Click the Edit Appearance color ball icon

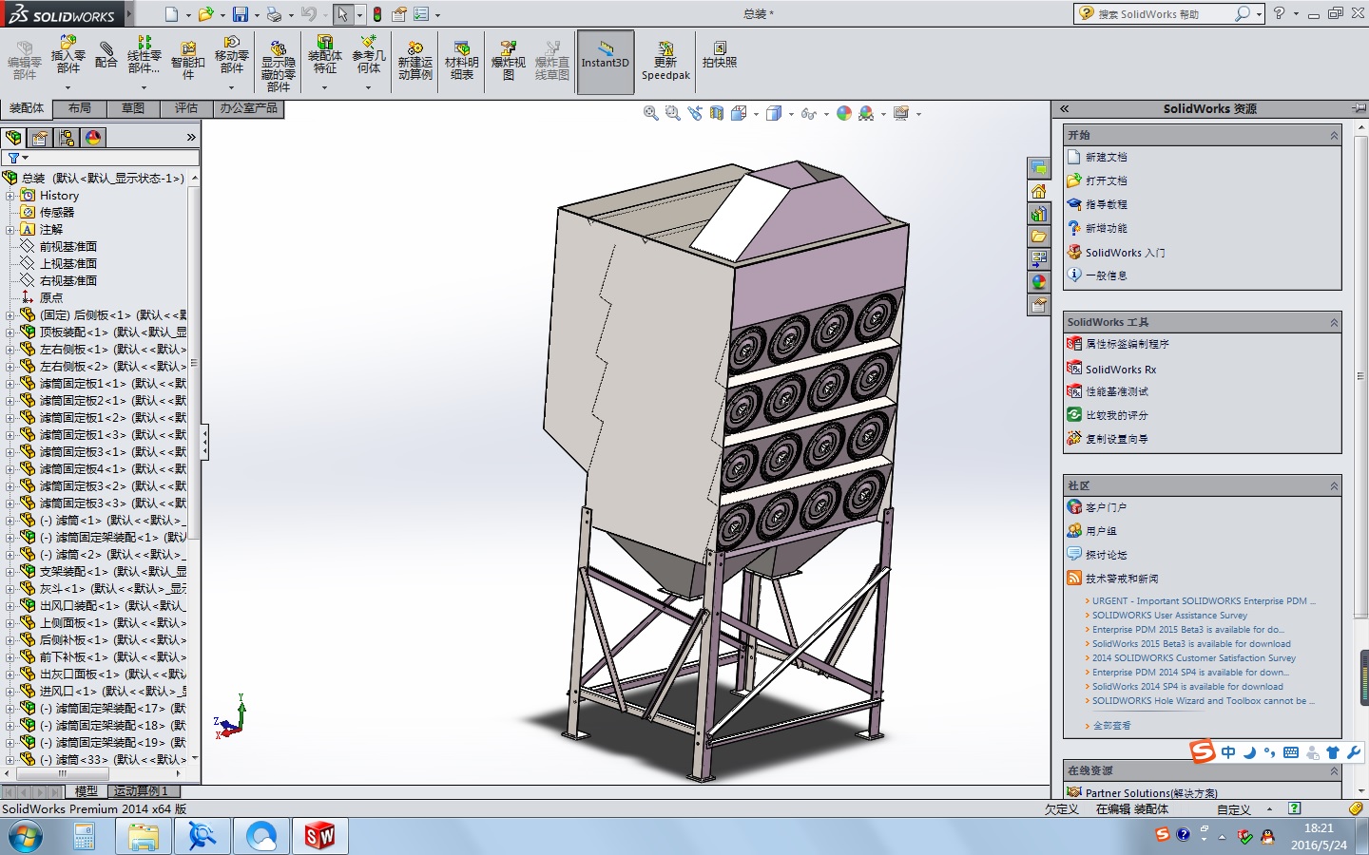844,113
